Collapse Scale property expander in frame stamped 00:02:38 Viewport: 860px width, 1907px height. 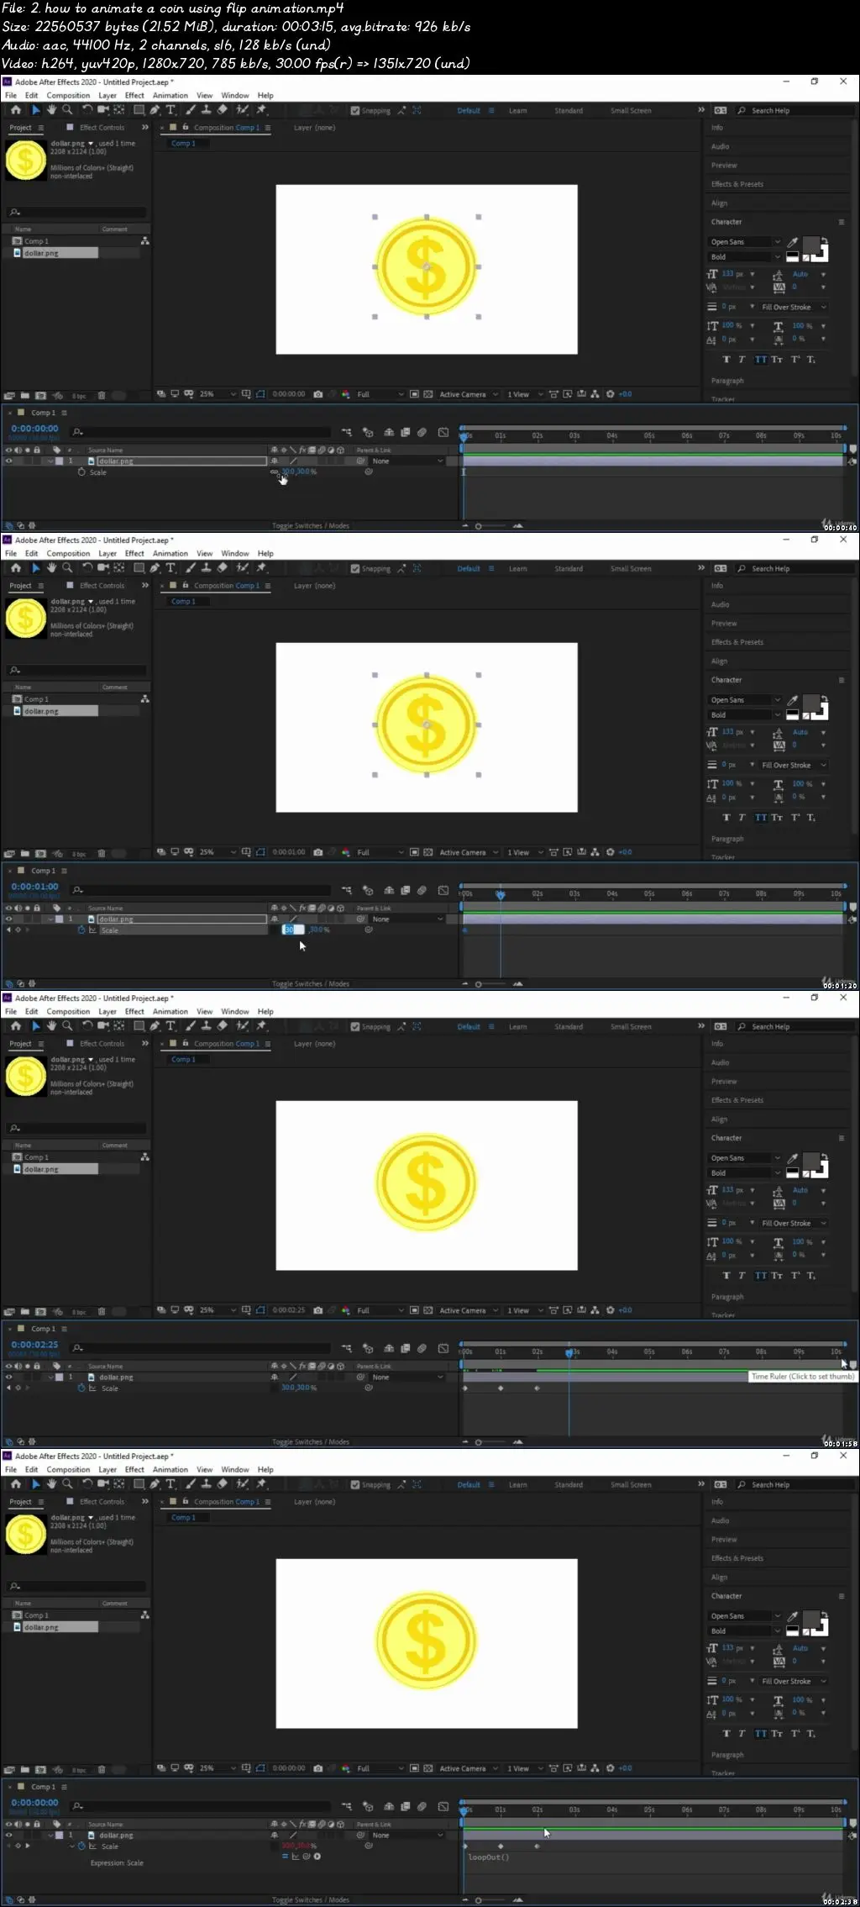tap(72, 1846)
